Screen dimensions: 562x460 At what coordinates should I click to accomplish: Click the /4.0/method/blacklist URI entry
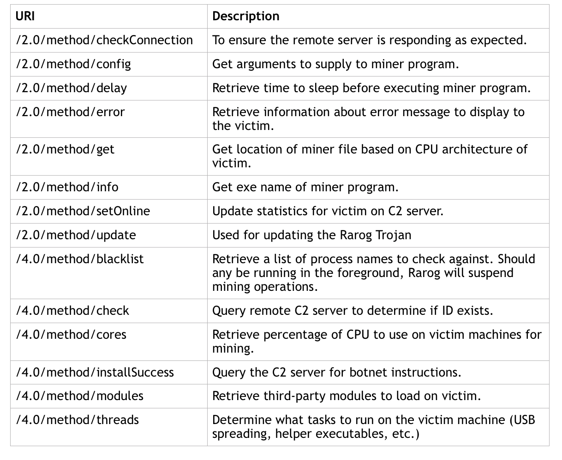[x=80, y=259]
